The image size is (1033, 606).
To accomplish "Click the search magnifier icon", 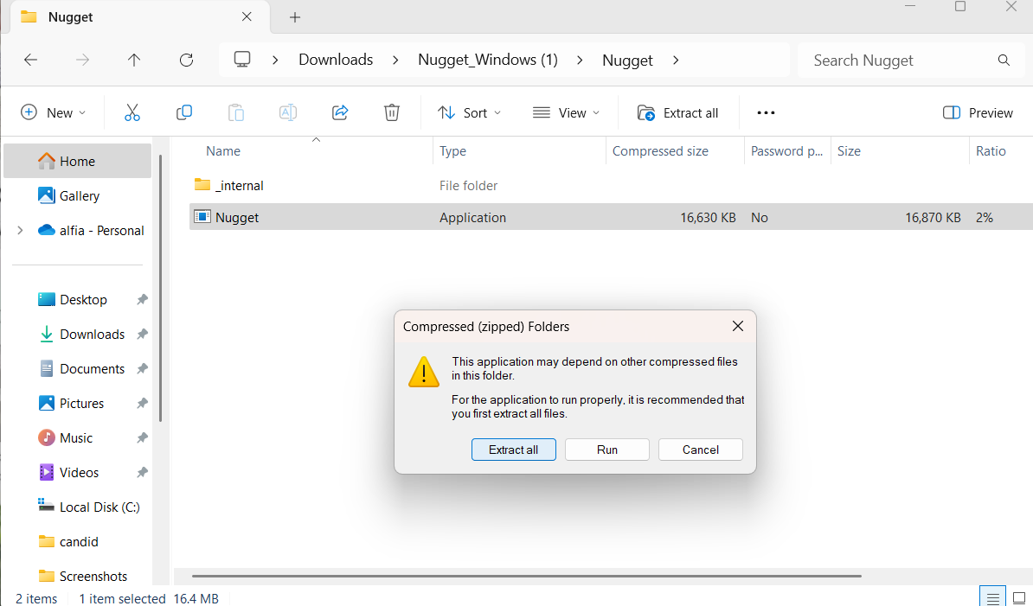I will pyautogui.click(x=1004, y=60).
